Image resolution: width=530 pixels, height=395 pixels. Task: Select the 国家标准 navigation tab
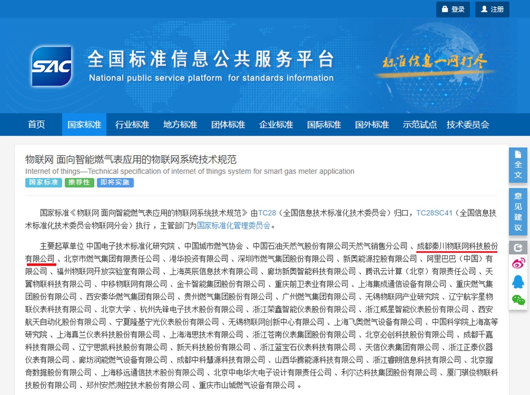pyautogui.click(x=84, y=125)
